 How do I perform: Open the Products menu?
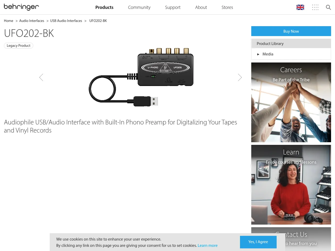point(104,7)
